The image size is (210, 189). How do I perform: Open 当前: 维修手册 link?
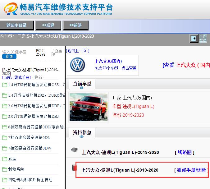point(16,77)
